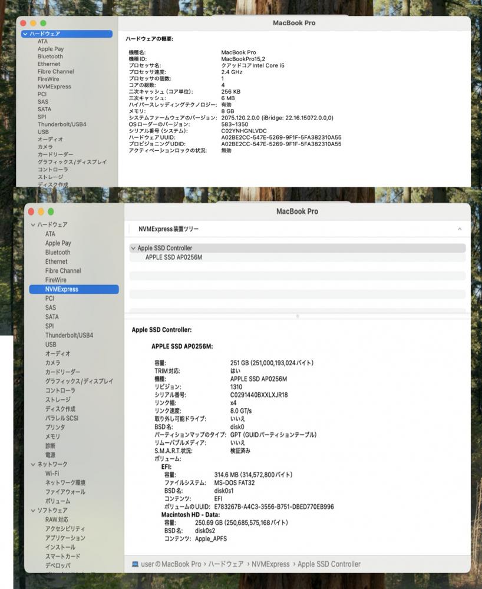
Task: Click the laptop icon in the path bar
Action: click(135, 564)
